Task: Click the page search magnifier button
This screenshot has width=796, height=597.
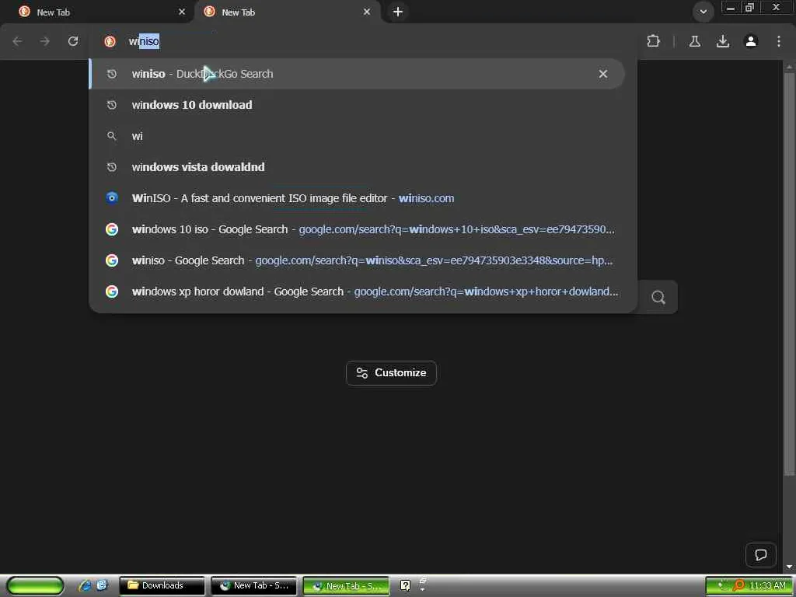Action: (x=658, y=298)
